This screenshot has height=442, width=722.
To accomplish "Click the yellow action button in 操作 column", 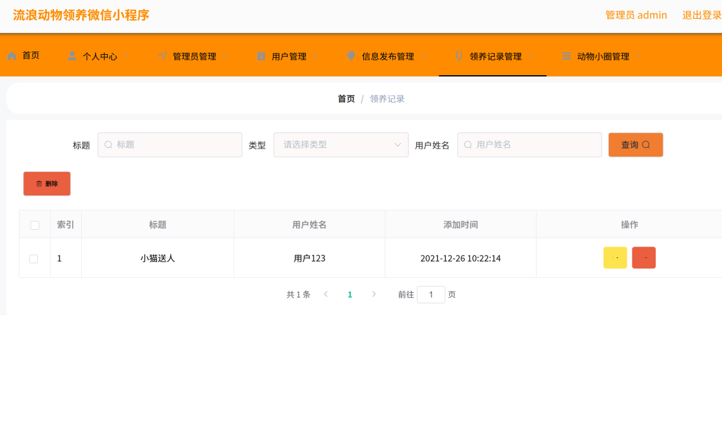I will pyautogui.click(x=615, y=258).
